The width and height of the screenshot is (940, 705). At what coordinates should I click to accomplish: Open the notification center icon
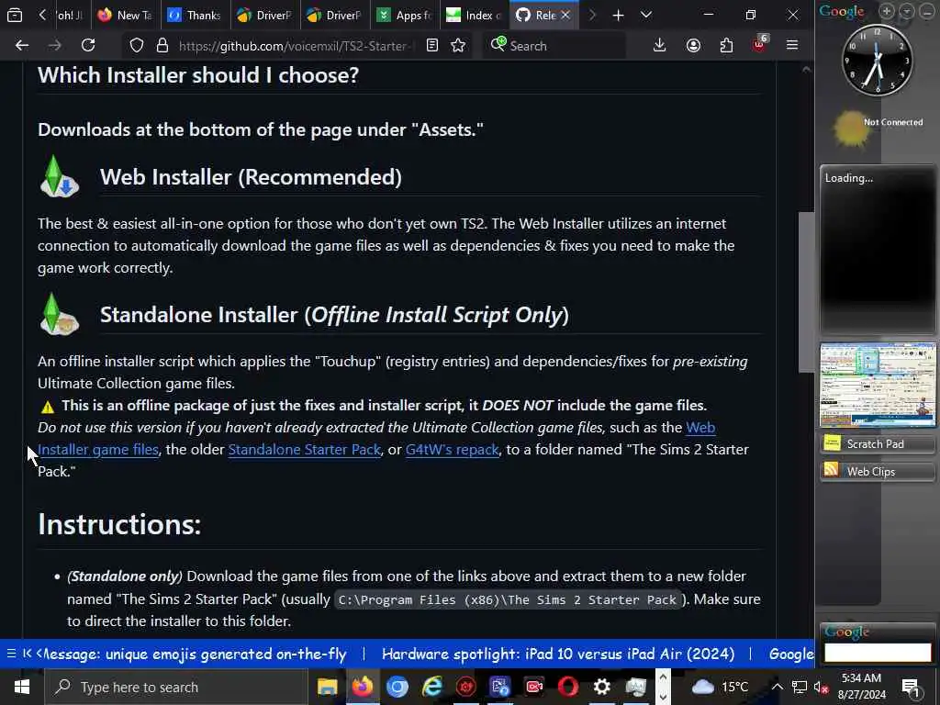912,687
